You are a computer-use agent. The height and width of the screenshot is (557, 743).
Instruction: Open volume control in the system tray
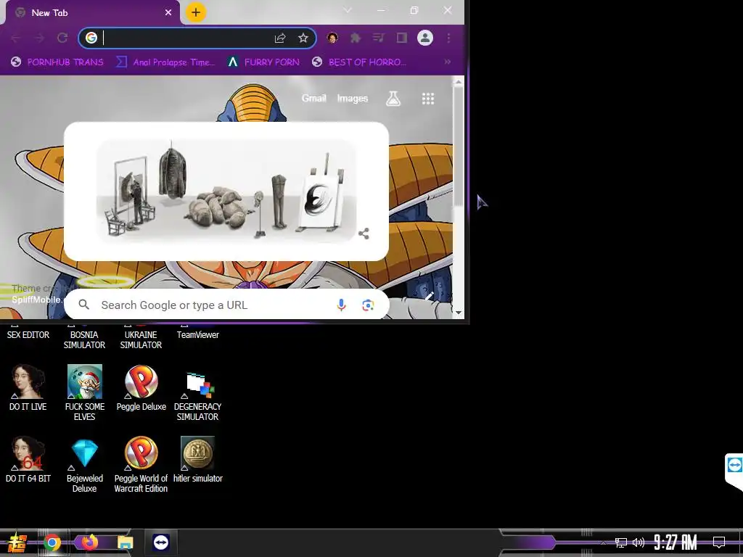pos(639,542)
